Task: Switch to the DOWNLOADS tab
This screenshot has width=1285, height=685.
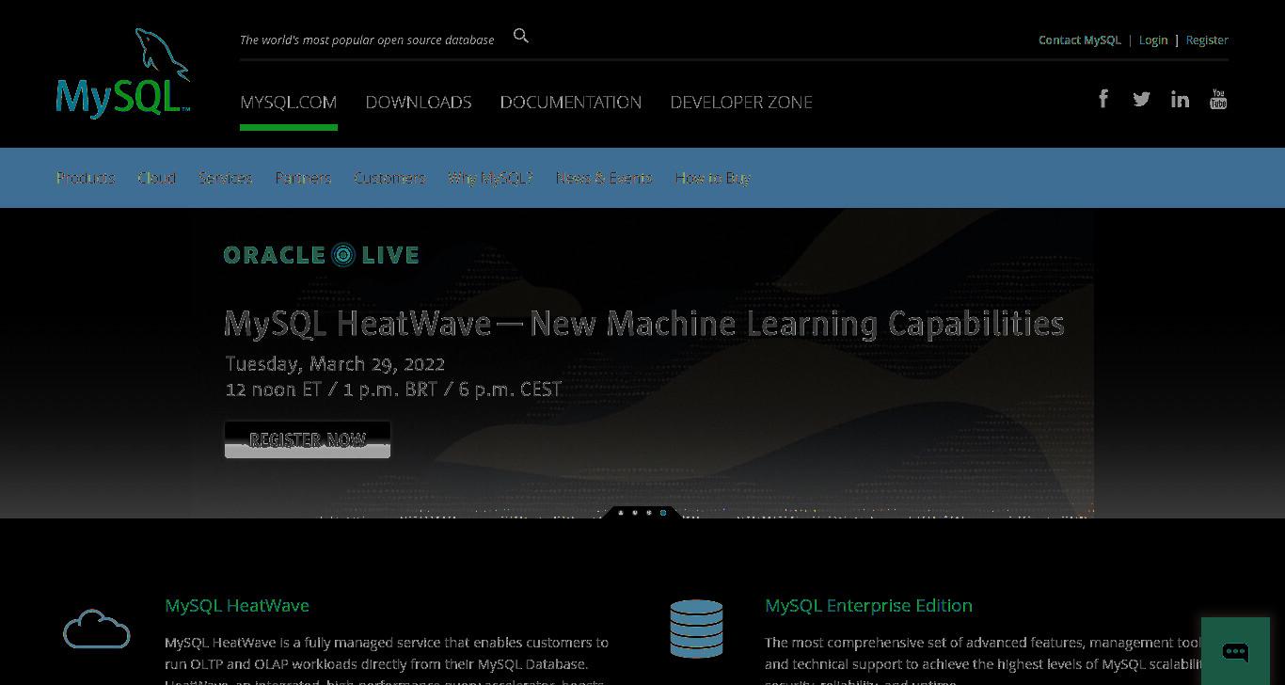Action: [419, 102]
